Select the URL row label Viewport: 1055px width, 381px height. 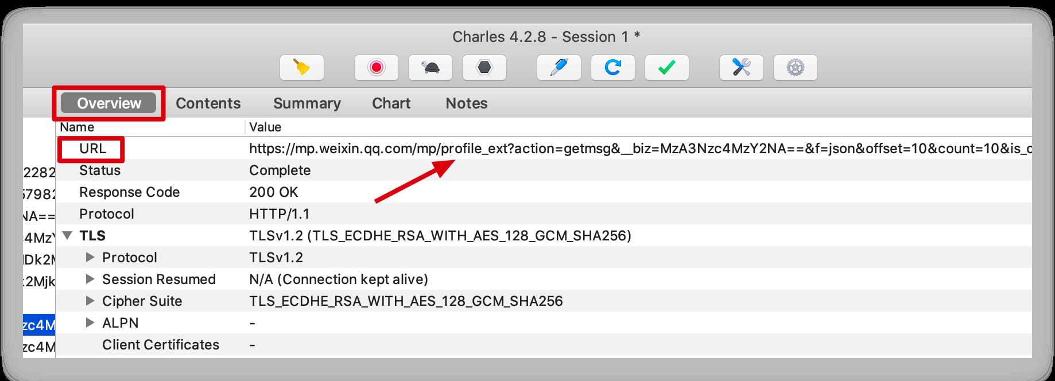click(x=93, y=149)
